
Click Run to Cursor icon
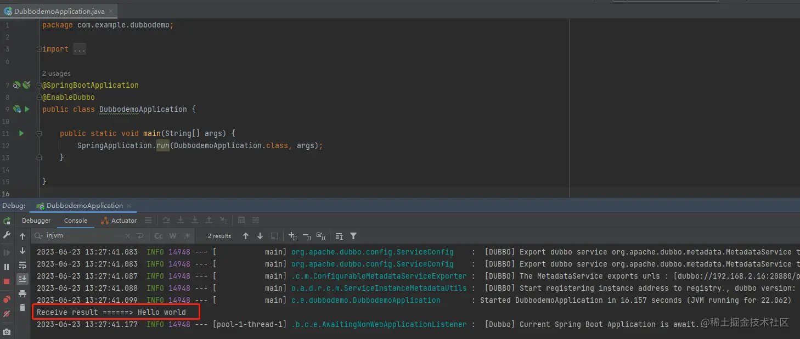pos(223,221)
